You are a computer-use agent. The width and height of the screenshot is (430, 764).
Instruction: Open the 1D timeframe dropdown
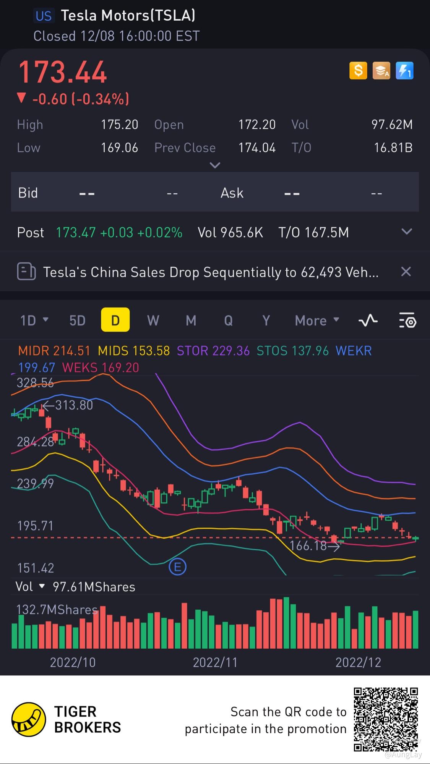34,320
